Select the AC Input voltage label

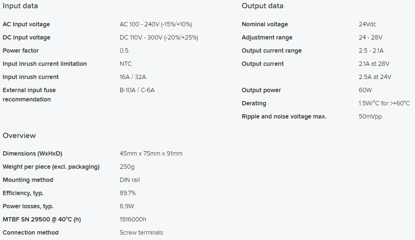(x=26, y=24)
